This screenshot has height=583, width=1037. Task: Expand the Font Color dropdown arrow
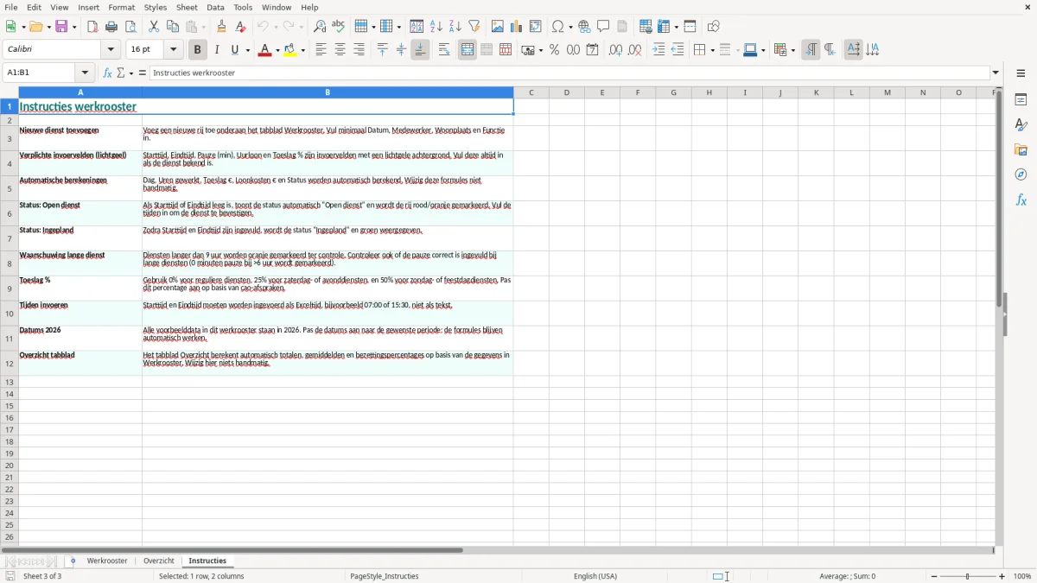click(x=277, y=50)
